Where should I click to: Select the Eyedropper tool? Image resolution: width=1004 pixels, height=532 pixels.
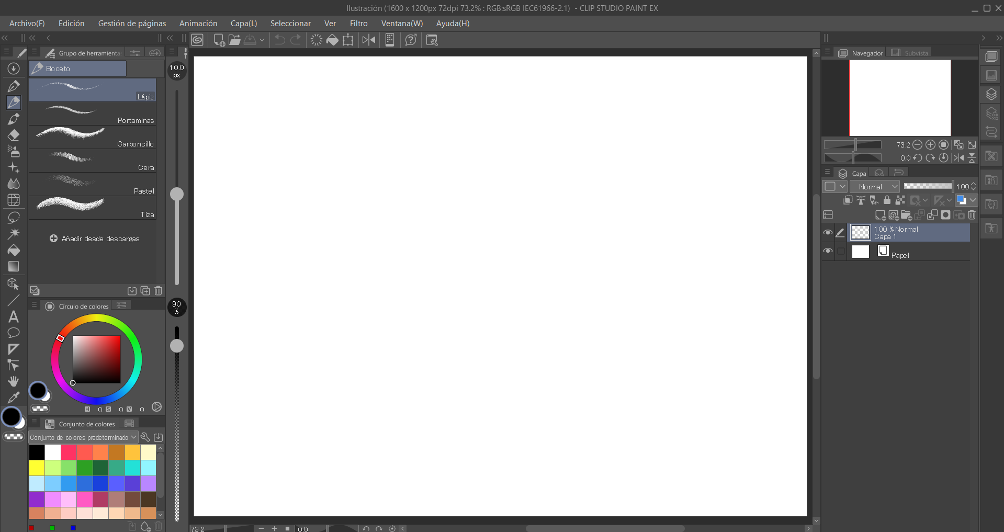(x=14, y=398)
